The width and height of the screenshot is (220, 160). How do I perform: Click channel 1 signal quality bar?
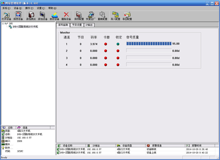(149, 44)
